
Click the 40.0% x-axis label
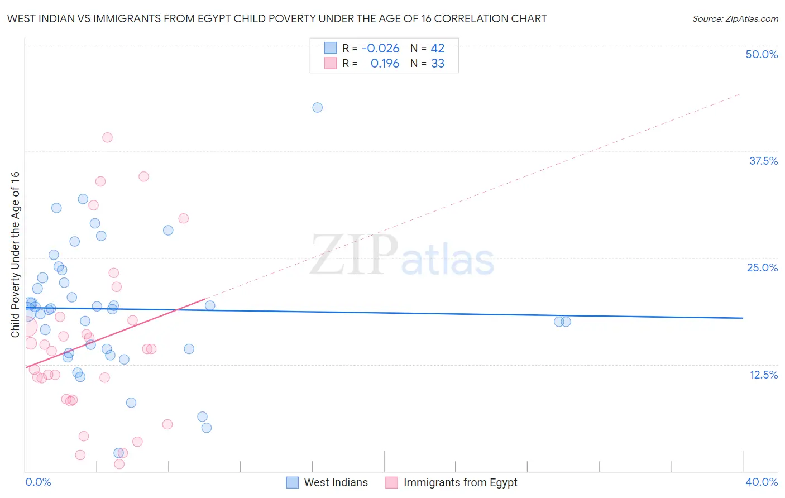tap(762, 482)
